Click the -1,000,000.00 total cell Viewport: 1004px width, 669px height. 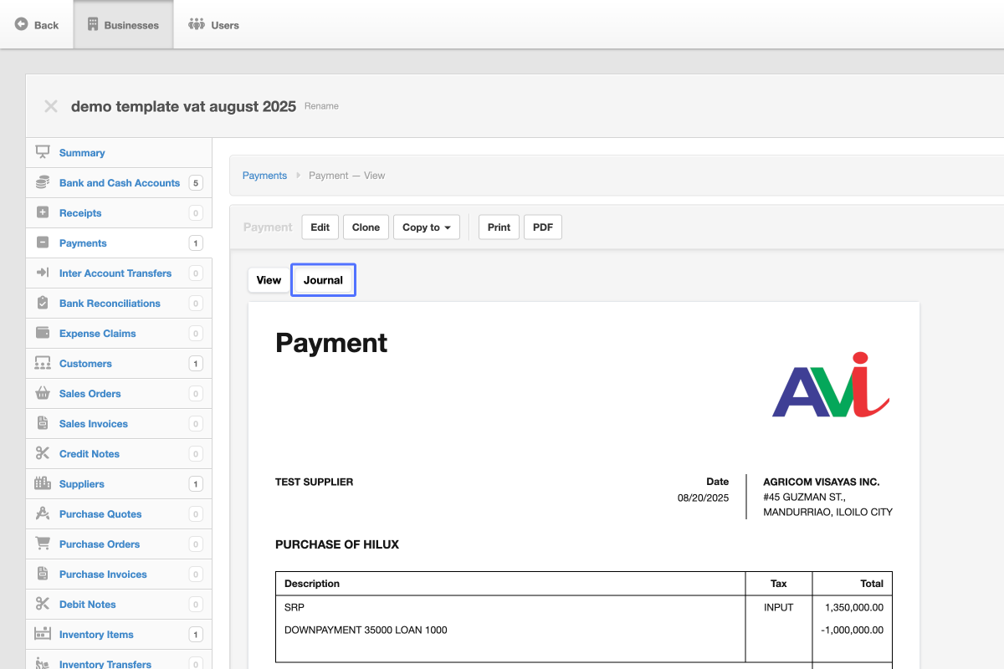[852, 630]
